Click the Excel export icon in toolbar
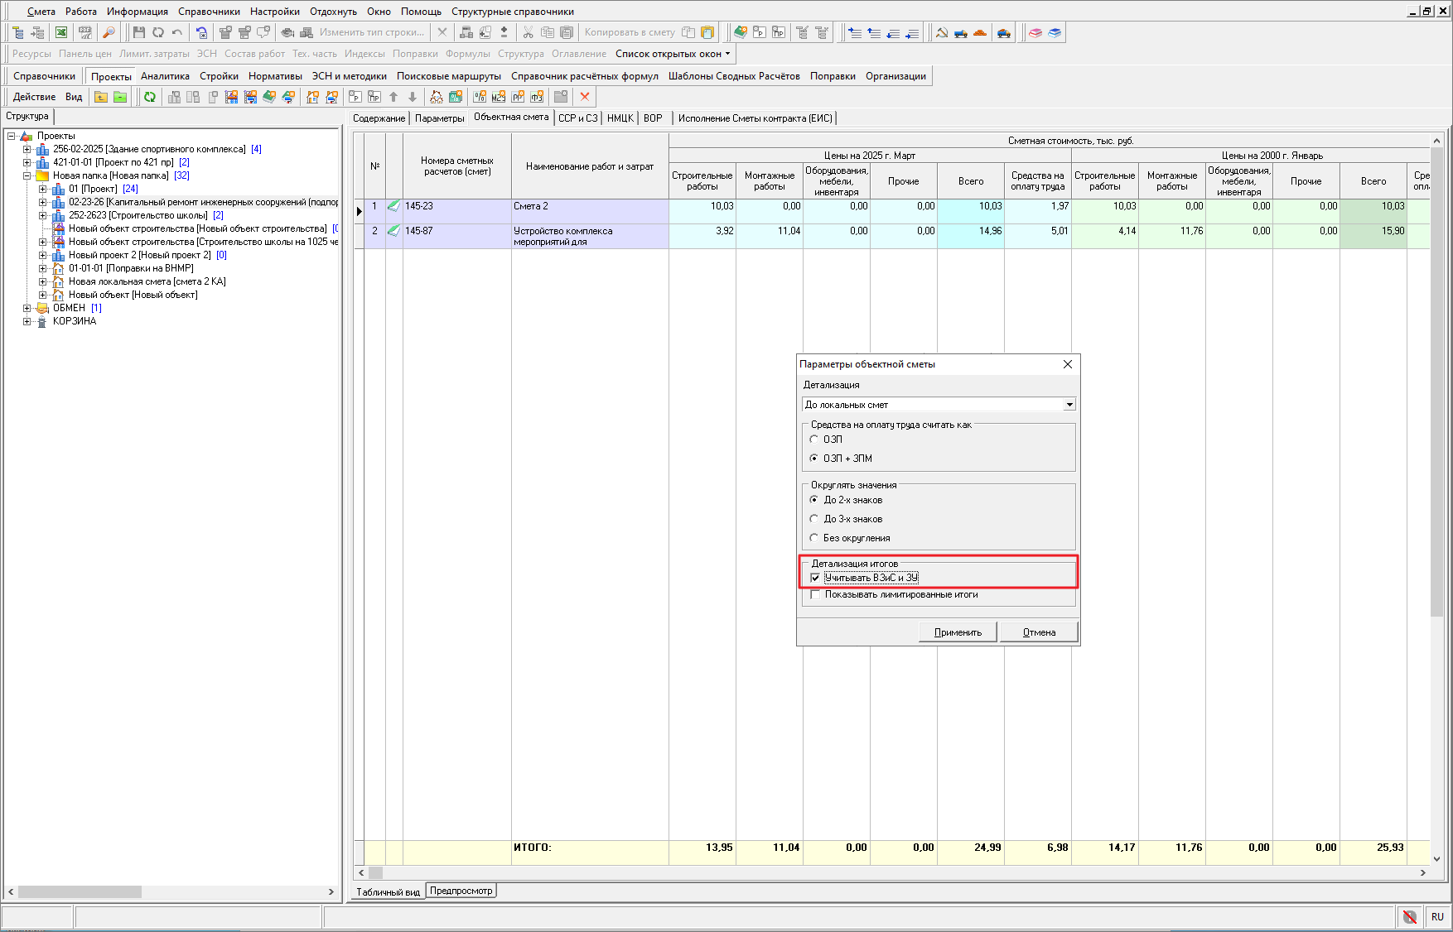 click(61, 32)
